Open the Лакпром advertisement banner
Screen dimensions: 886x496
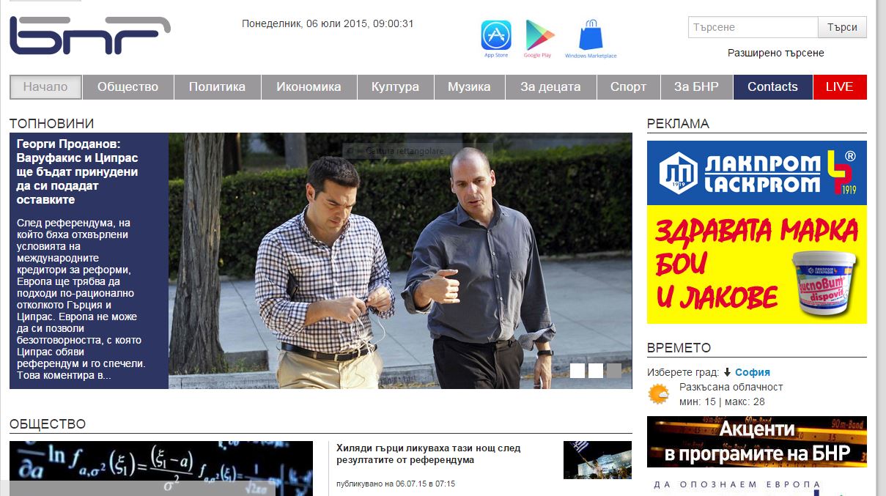756,232
